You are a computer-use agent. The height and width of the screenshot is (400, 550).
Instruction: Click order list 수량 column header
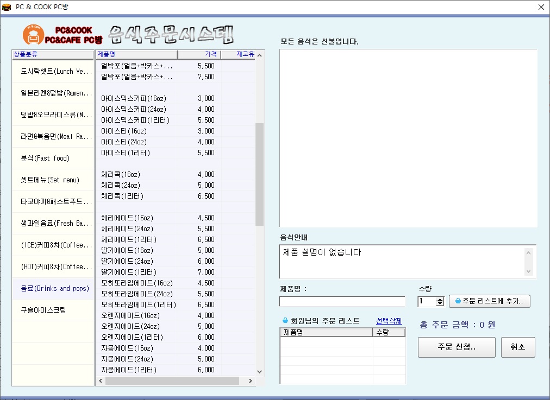[389, 332]
